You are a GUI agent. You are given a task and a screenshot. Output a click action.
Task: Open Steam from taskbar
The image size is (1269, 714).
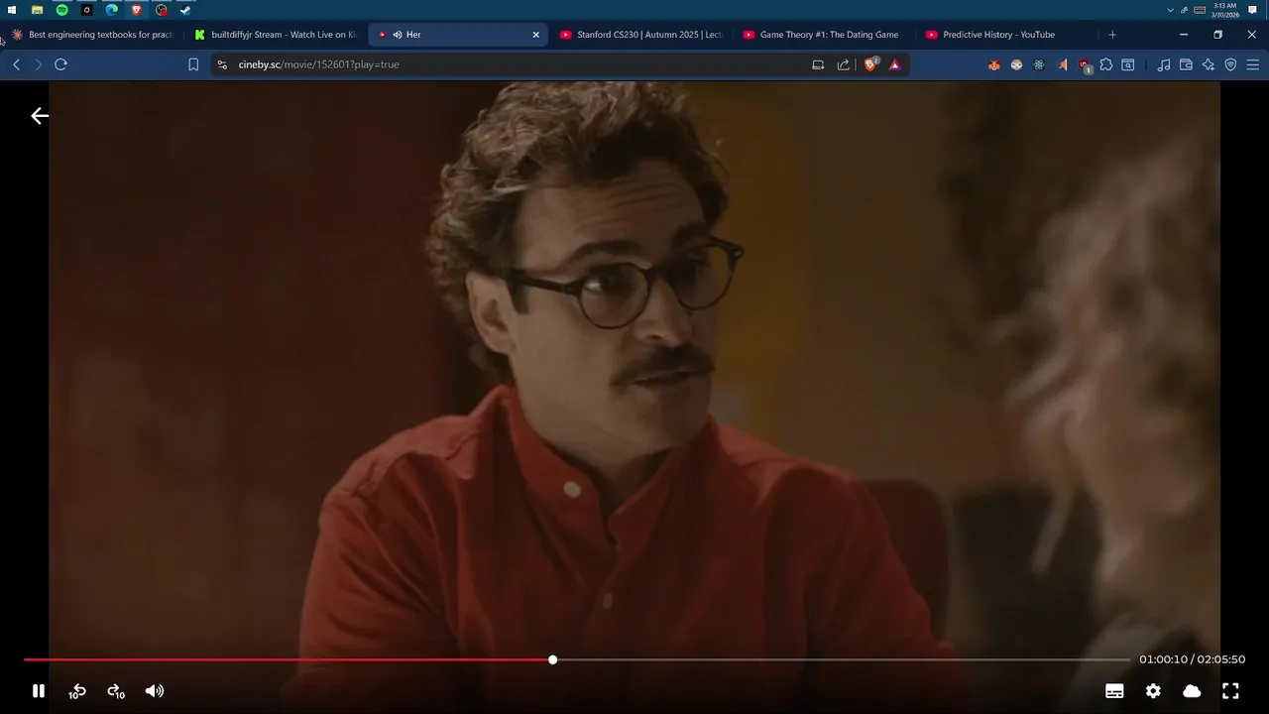[x=185, y=10]
